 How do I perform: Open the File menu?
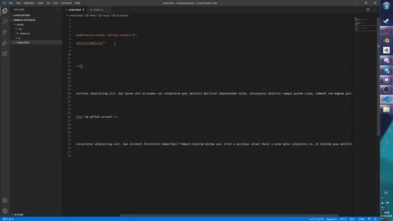[x=11, y=3]
